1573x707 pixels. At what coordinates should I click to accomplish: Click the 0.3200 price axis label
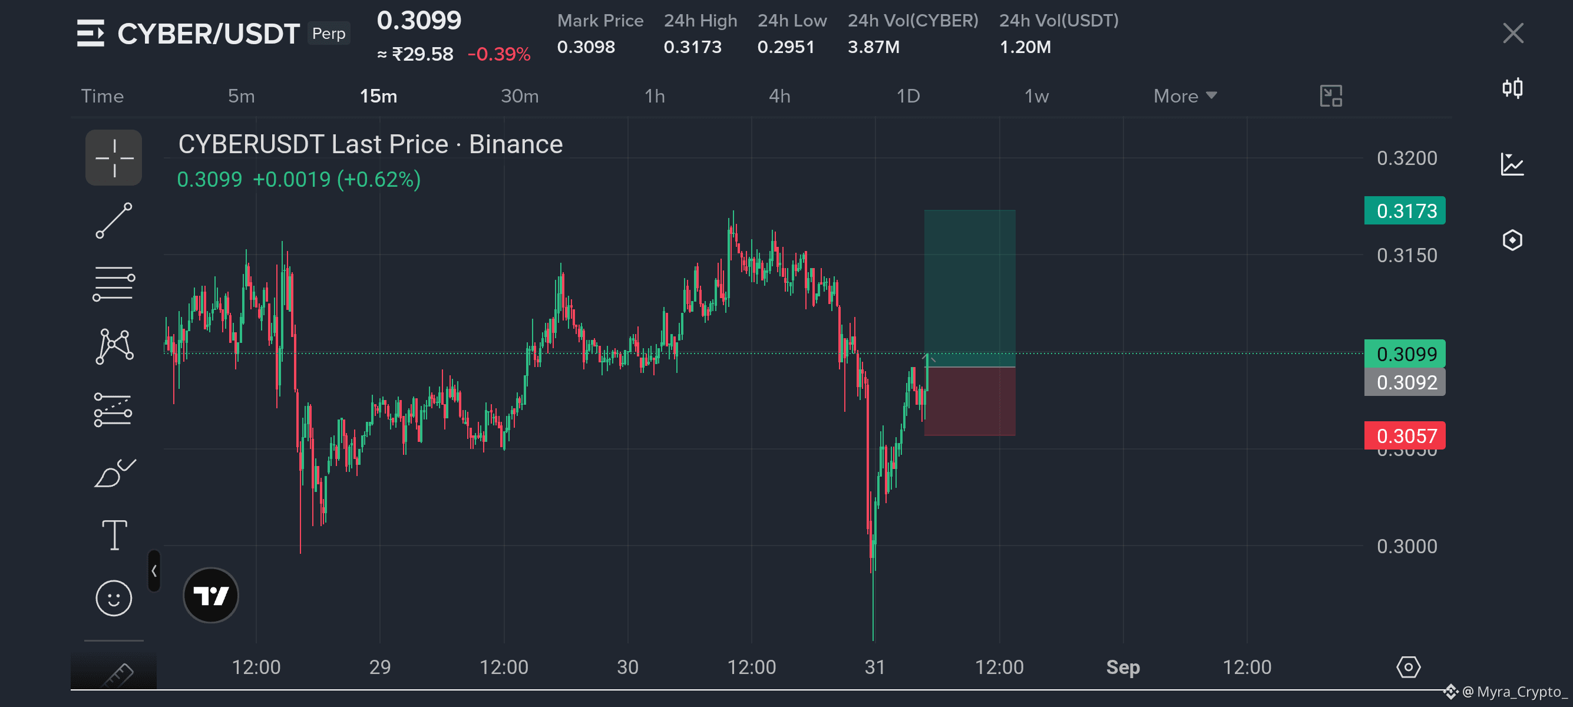1406,158
